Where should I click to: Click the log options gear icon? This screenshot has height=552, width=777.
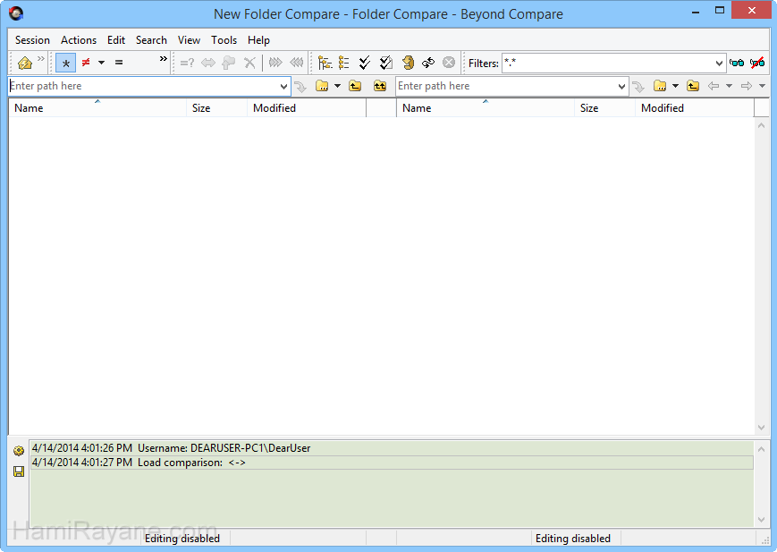click(19, 451)
